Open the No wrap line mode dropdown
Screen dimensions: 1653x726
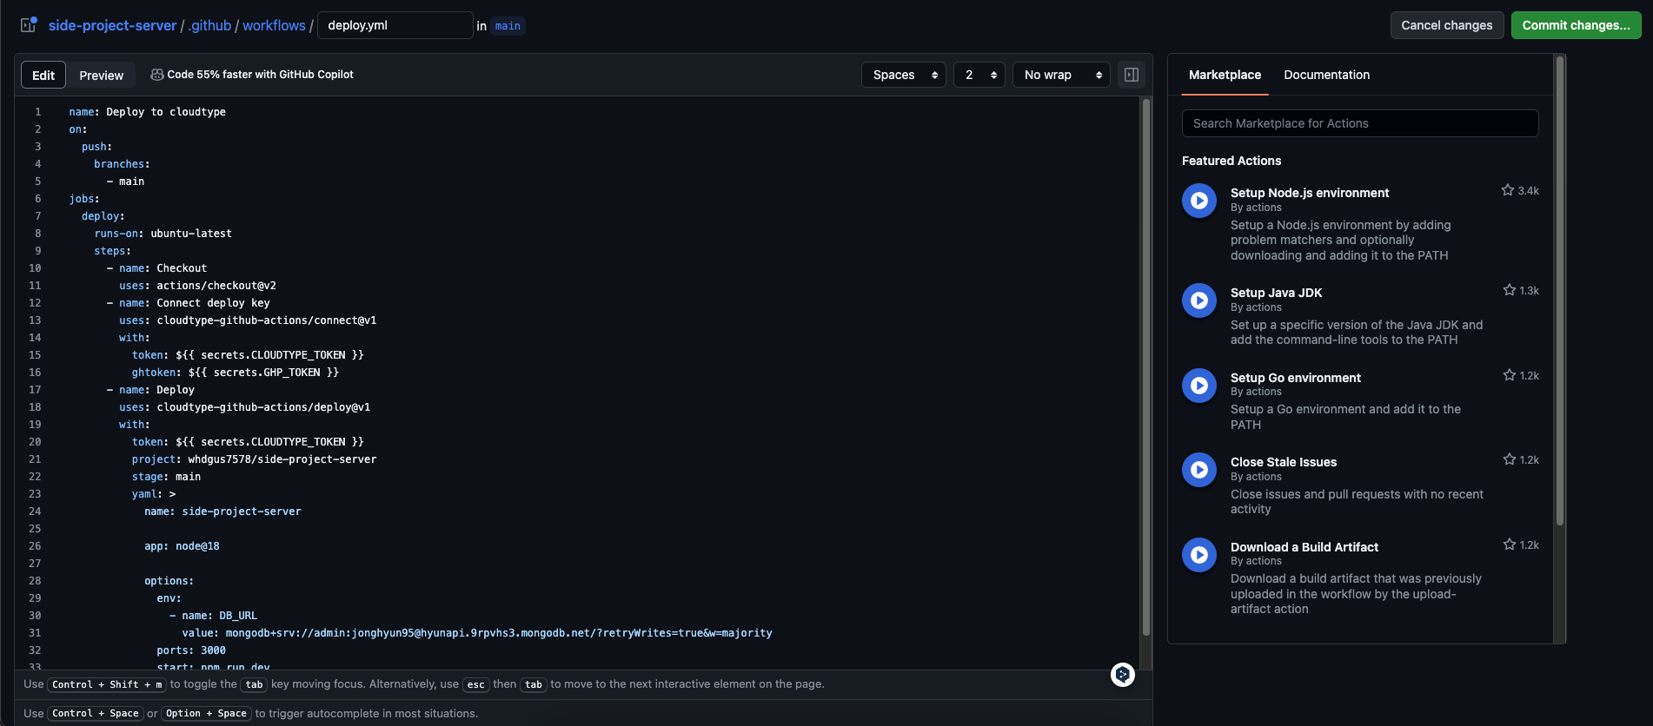tap(1061, 75)
